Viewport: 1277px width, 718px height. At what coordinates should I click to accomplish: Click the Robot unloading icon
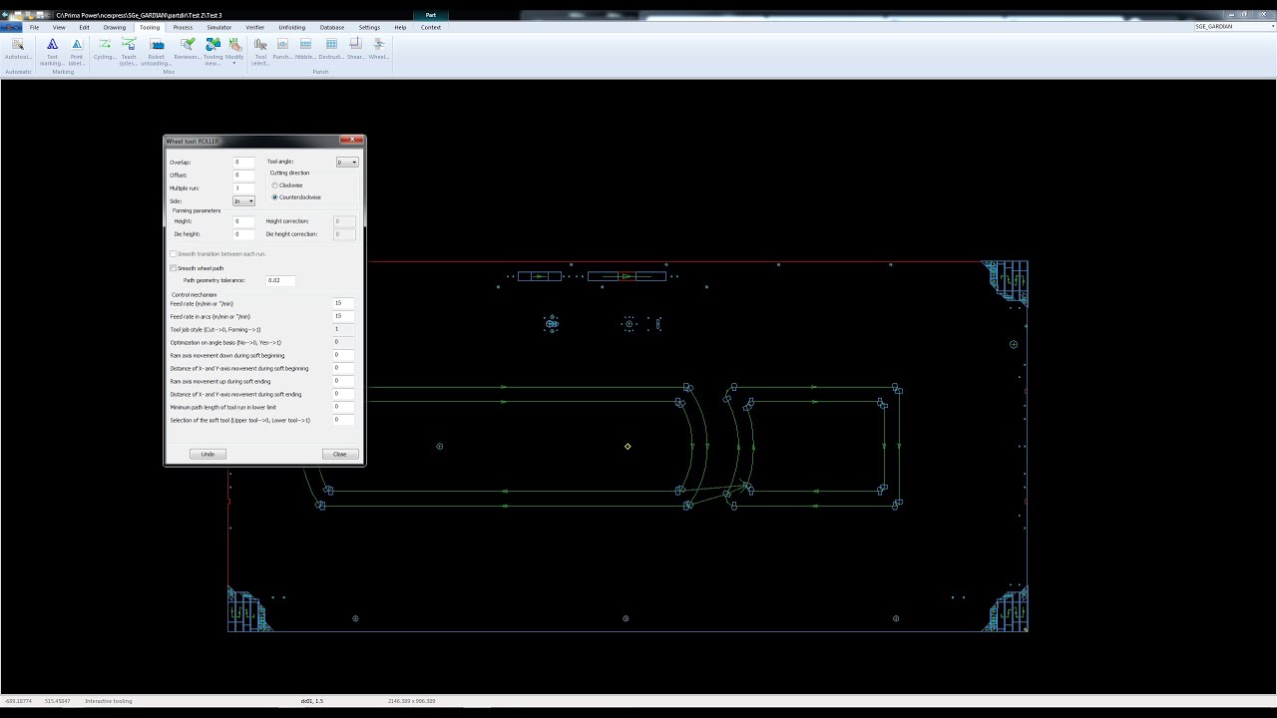click(x=156, y=52)
